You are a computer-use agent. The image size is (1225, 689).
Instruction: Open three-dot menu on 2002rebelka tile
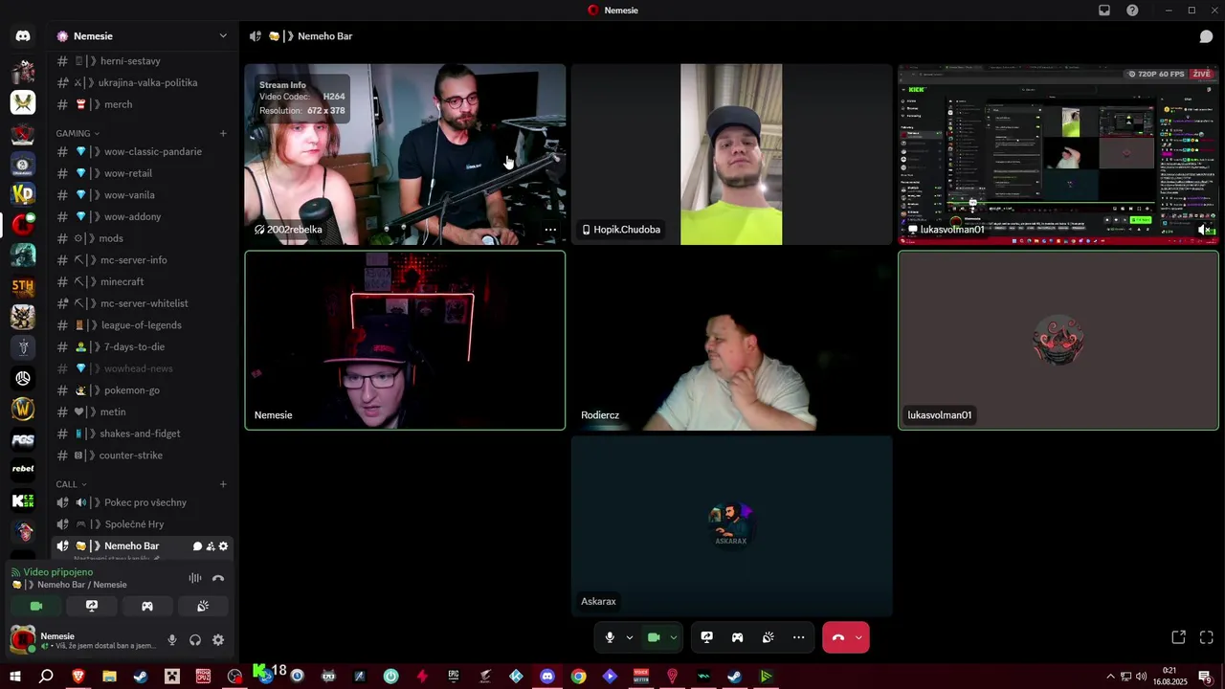coord(550,230)
